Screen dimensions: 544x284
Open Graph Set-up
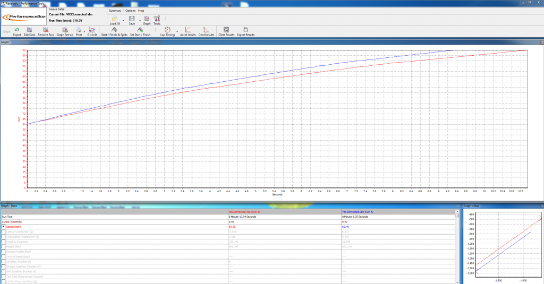pos(65,30)
